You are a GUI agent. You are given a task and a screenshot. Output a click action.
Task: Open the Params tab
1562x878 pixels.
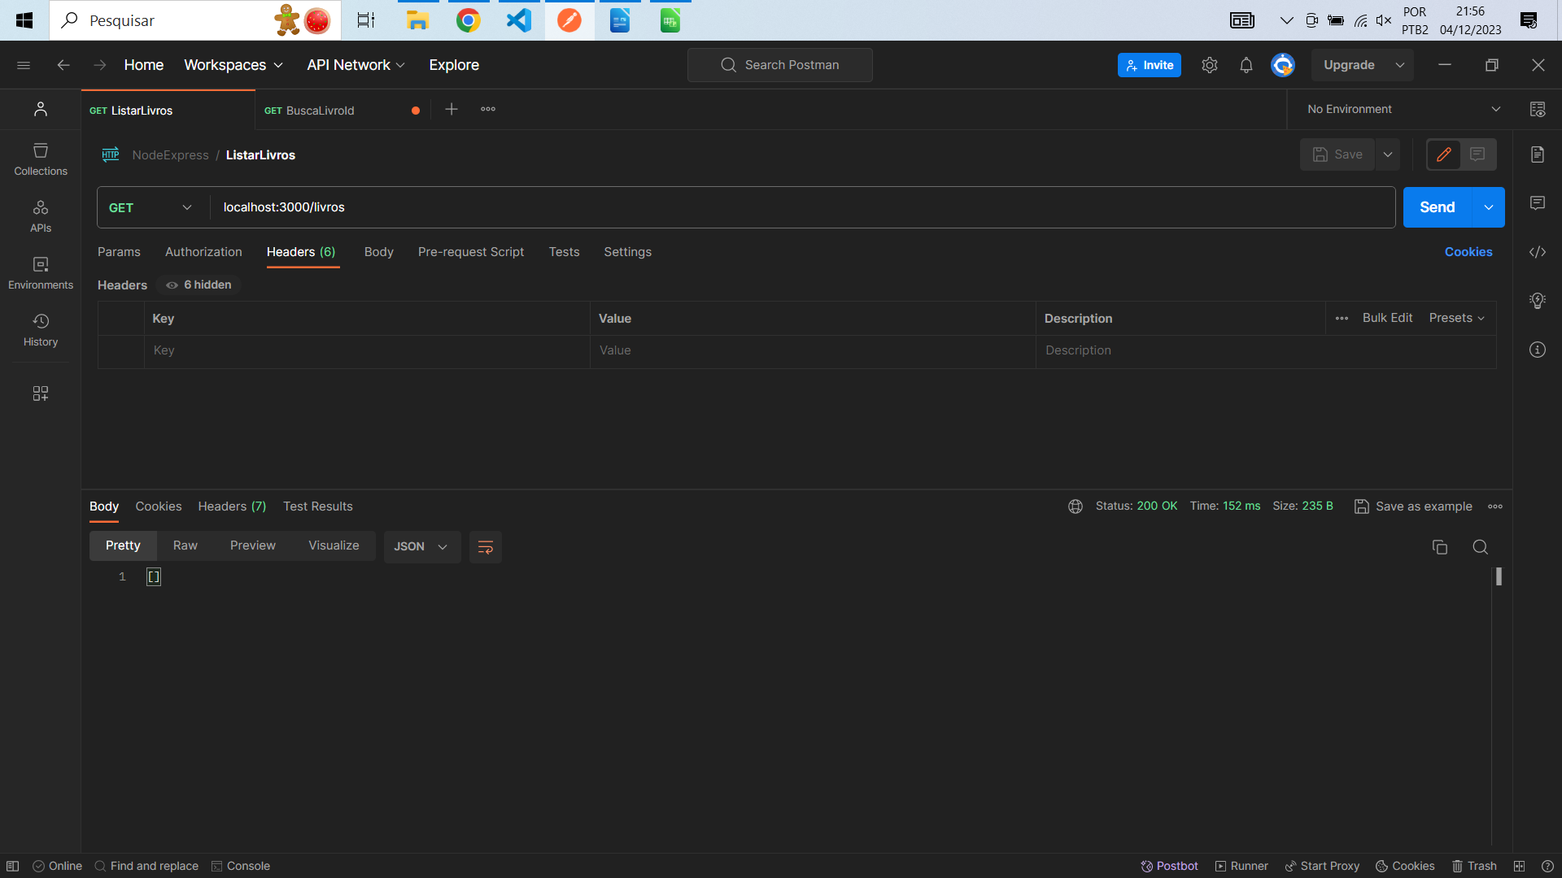tap(119, 252)
